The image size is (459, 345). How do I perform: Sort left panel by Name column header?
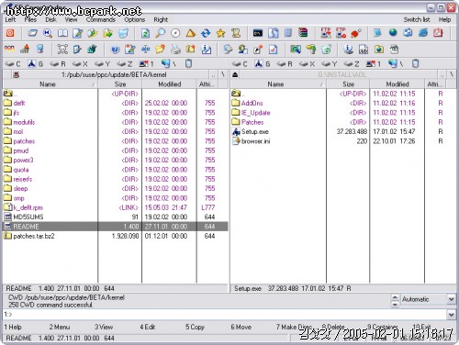click(50, 84)
